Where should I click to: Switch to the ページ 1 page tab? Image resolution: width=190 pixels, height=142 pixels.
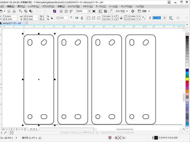pos(33,129)
